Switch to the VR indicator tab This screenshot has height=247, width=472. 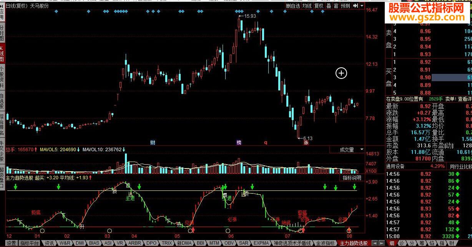[120, 244]
